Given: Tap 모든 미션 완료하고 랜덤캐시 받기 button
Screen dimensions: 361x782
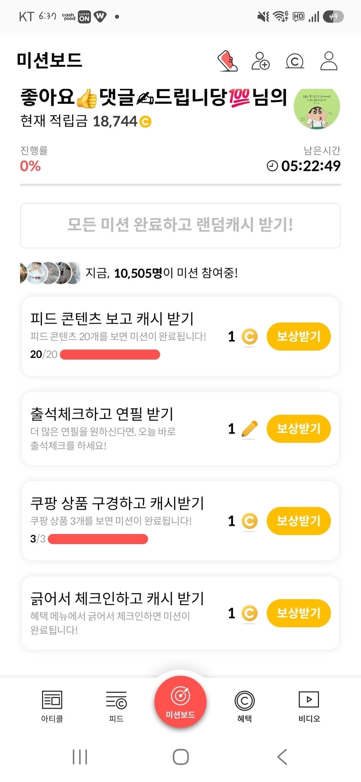Looking at the screenshot, I should tap(180, 225).
